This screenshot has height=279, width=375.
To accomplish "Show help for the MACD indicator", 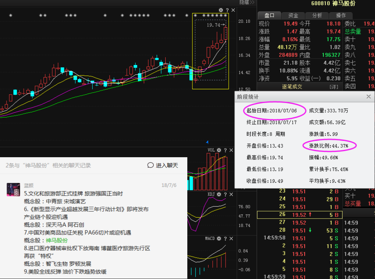I will (225, 239).
